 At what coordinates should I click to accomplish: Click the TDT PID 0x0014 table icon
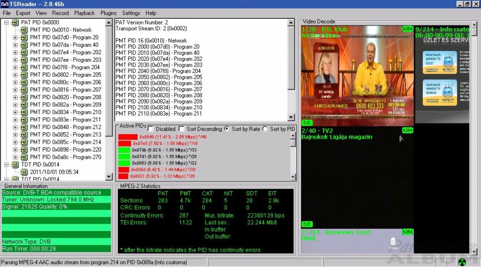click(15, 165)
